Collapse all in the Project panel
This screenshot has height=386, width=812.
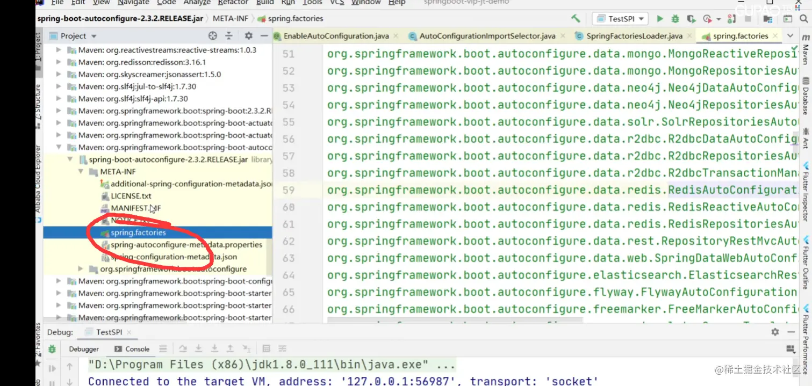229,36
